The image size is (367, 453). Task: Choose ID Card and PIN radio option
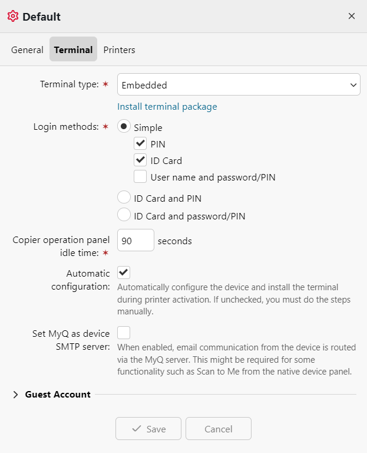(x=124, y=198)
